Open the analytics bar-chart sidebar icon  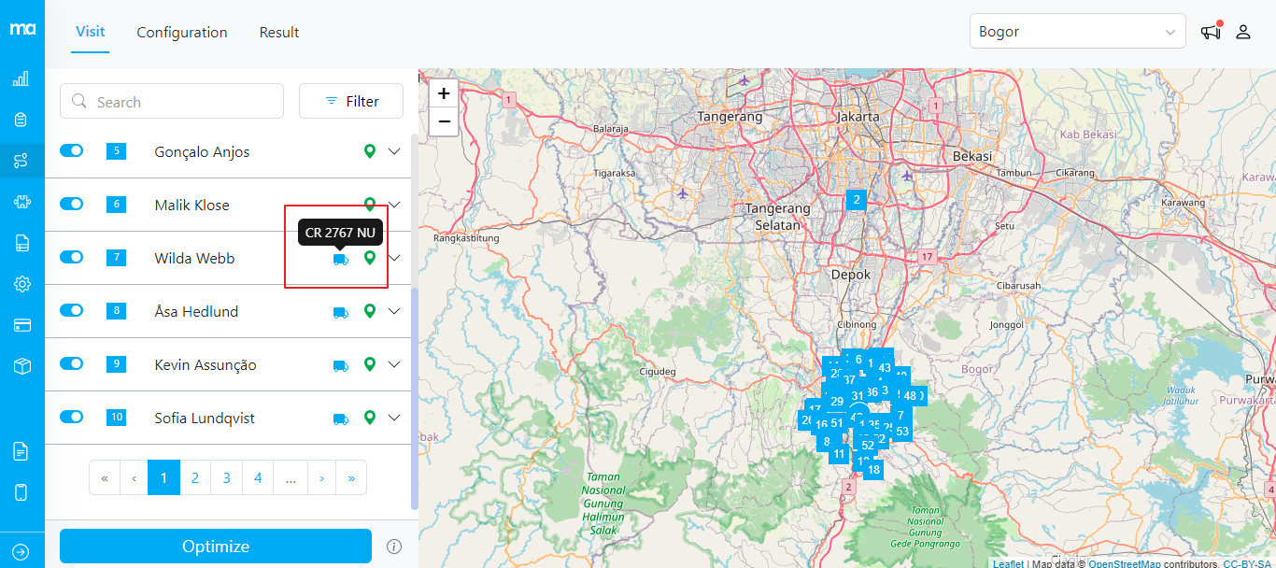pyautogui.click(x=21, y=78)
